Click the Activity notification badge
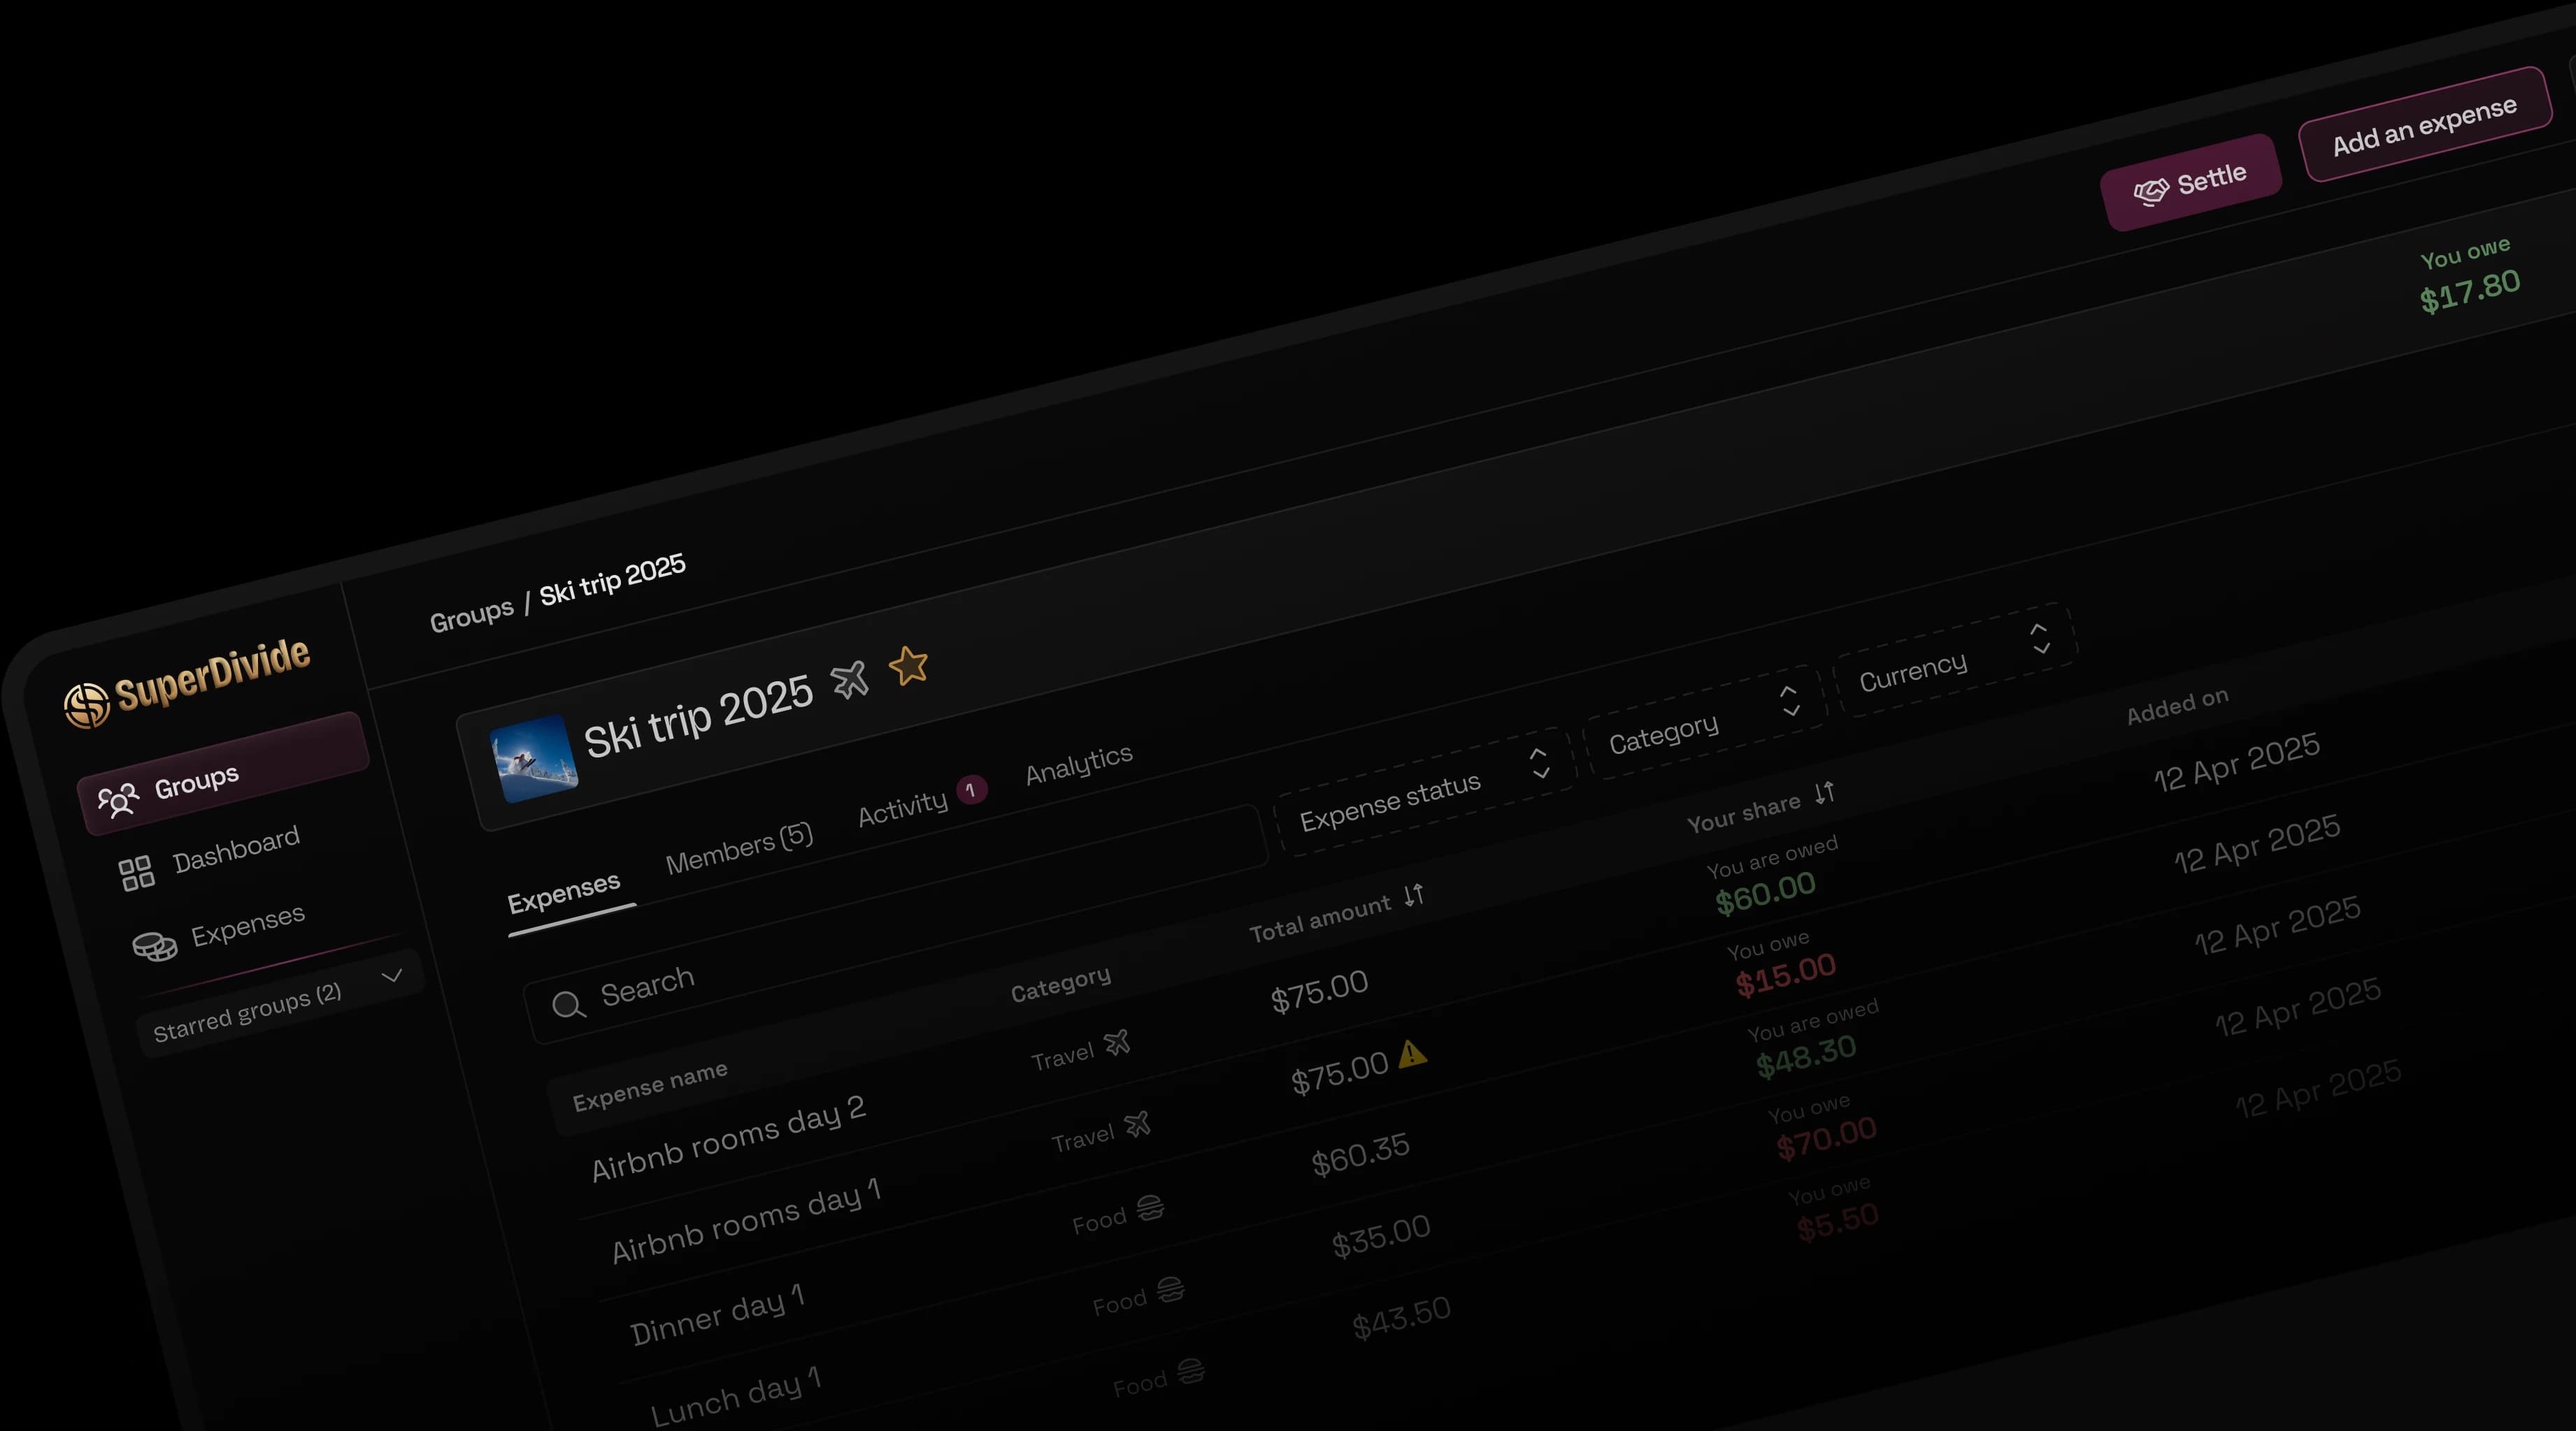This screenshot has width=2576, height=1431. point(971,790)
